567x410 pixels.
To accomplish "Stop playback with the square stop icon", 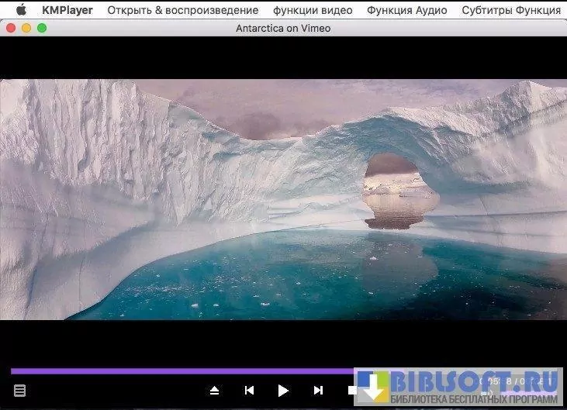I will point(352,391).
